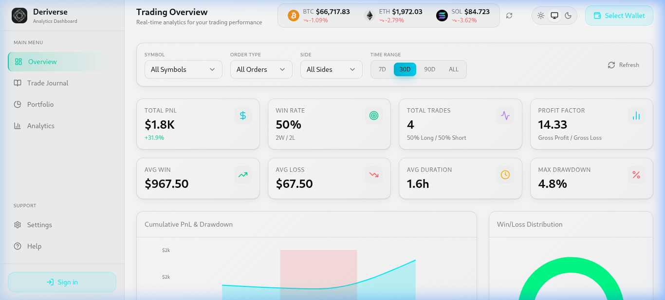Click the Profit Factor value 14.33

(553, 125)
